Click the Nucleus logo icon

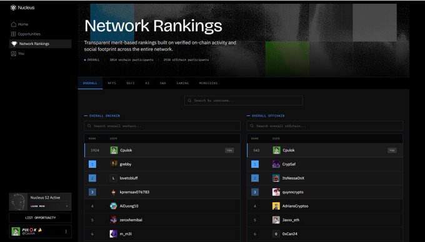(x=13, y=8)
